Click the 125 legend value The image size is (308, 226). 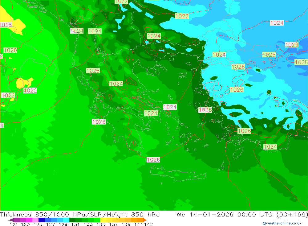38,224
